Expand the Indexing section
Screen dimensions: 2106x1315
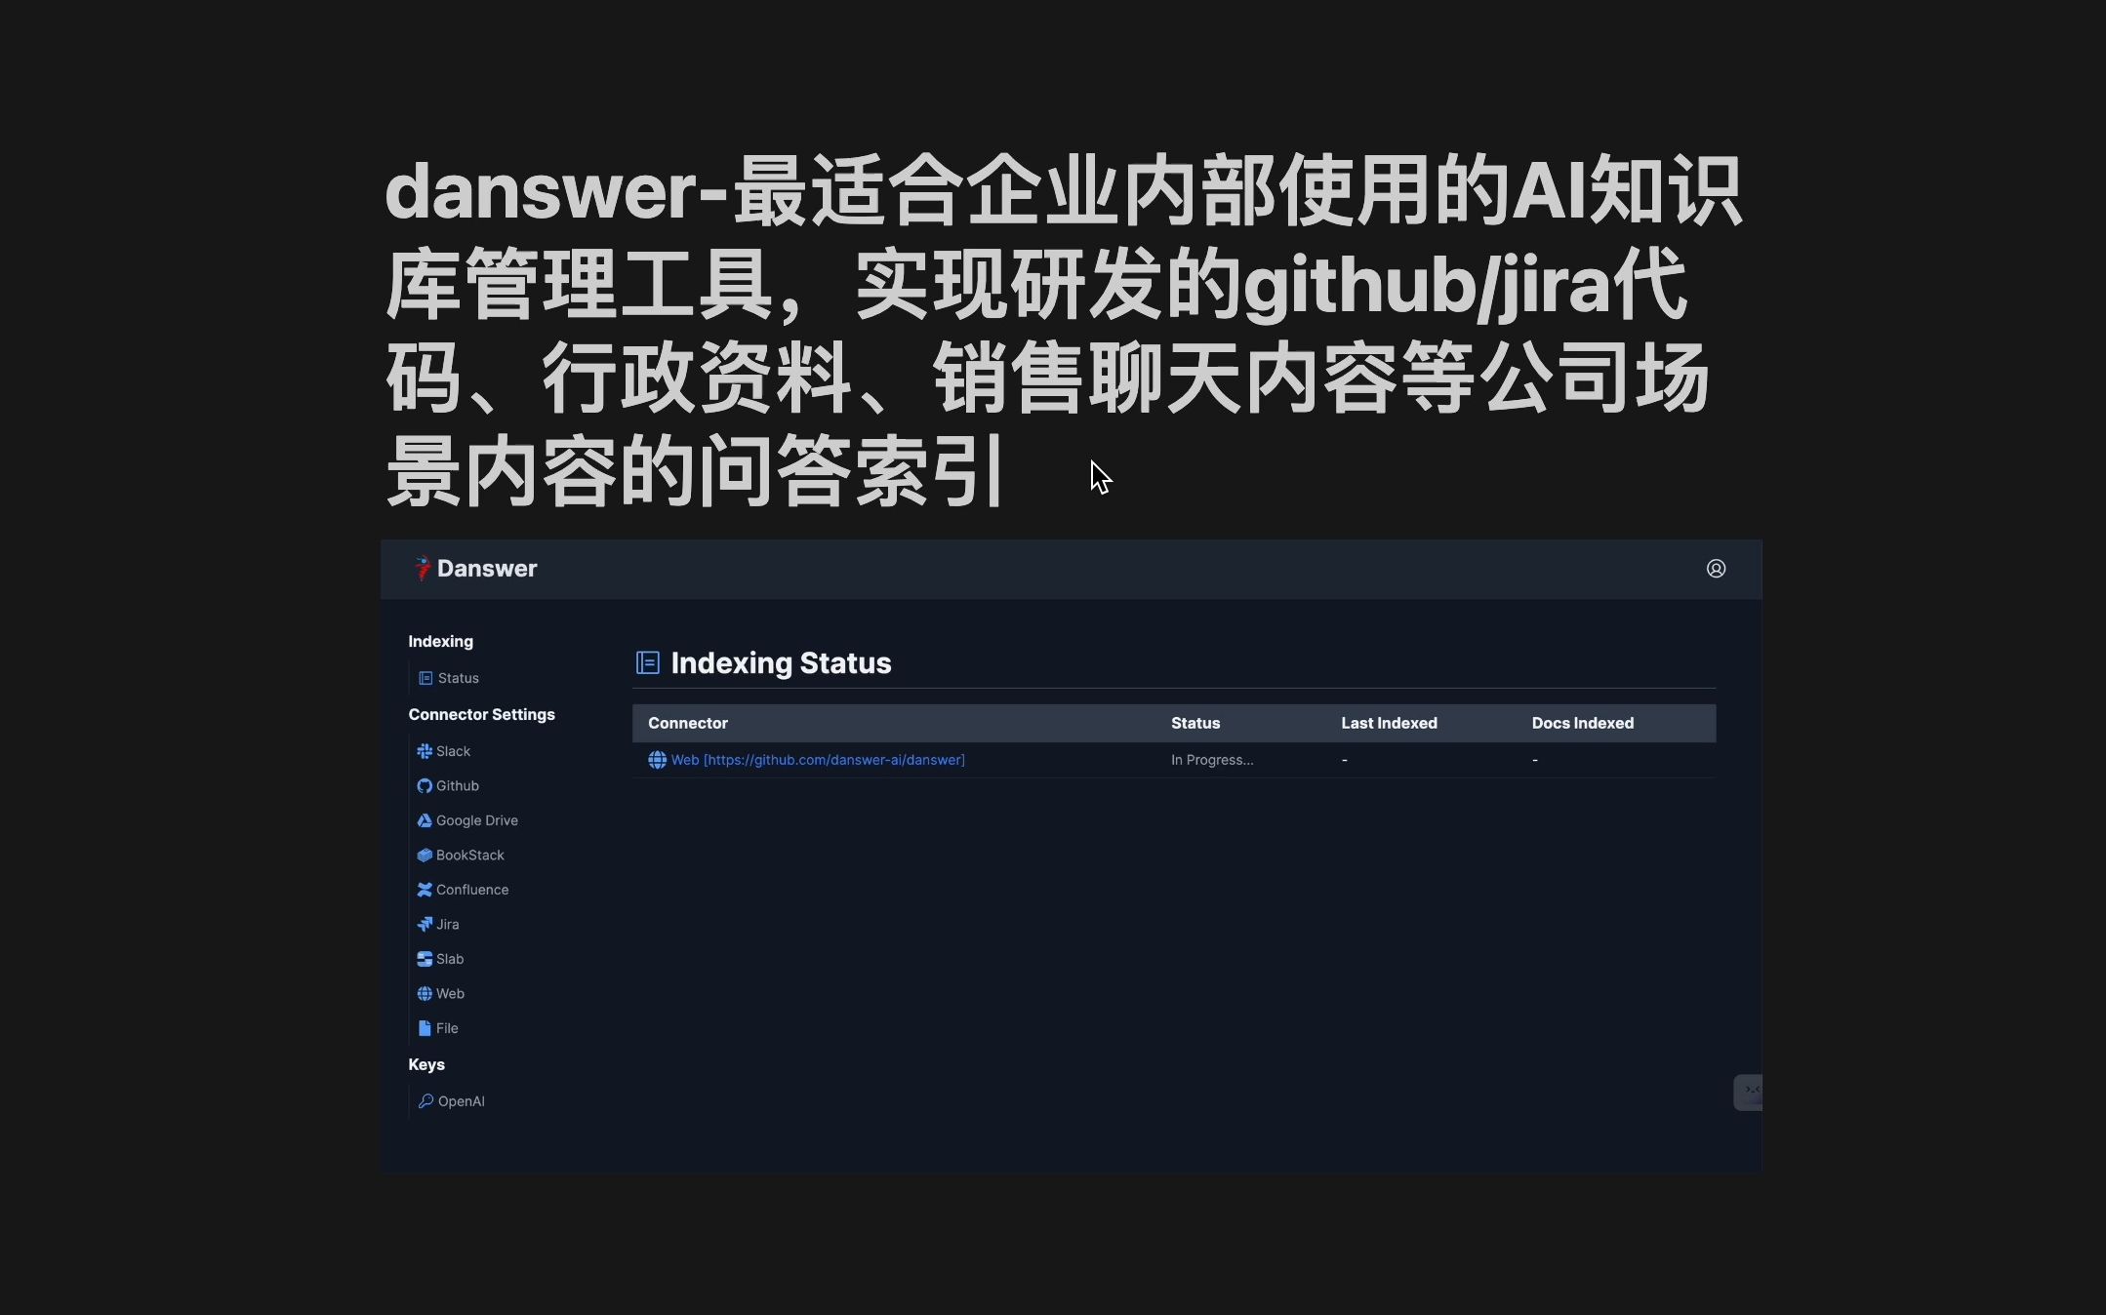coord(439,641)
